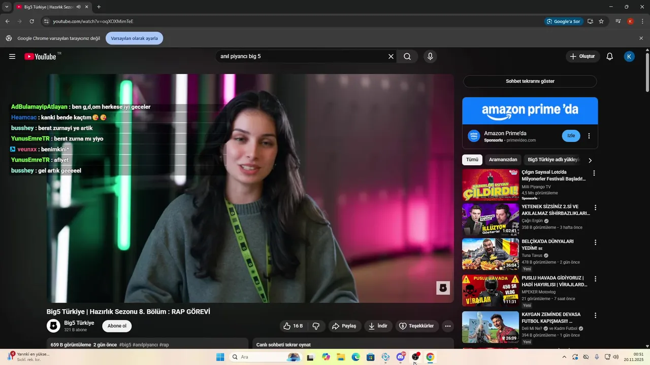The height and width of the screenshot is (365, 650).
Task: Like the video with thumbs up
Action: click(293, 326)
